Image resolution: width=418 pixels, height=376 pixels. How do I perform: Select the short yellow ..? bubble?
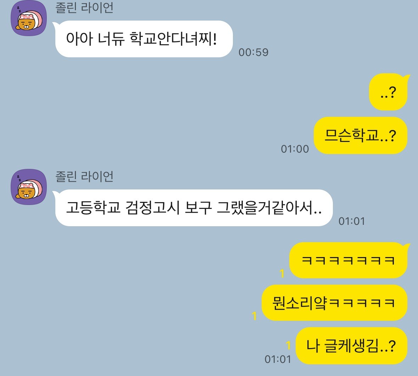[x=388, y=92]
